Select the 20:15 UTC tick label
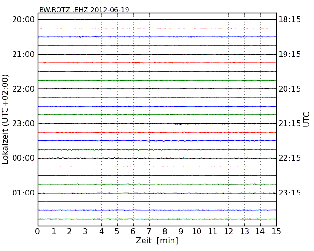 point(289,89)
